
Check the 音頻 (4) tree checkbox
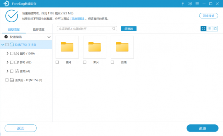click(12, 71)
